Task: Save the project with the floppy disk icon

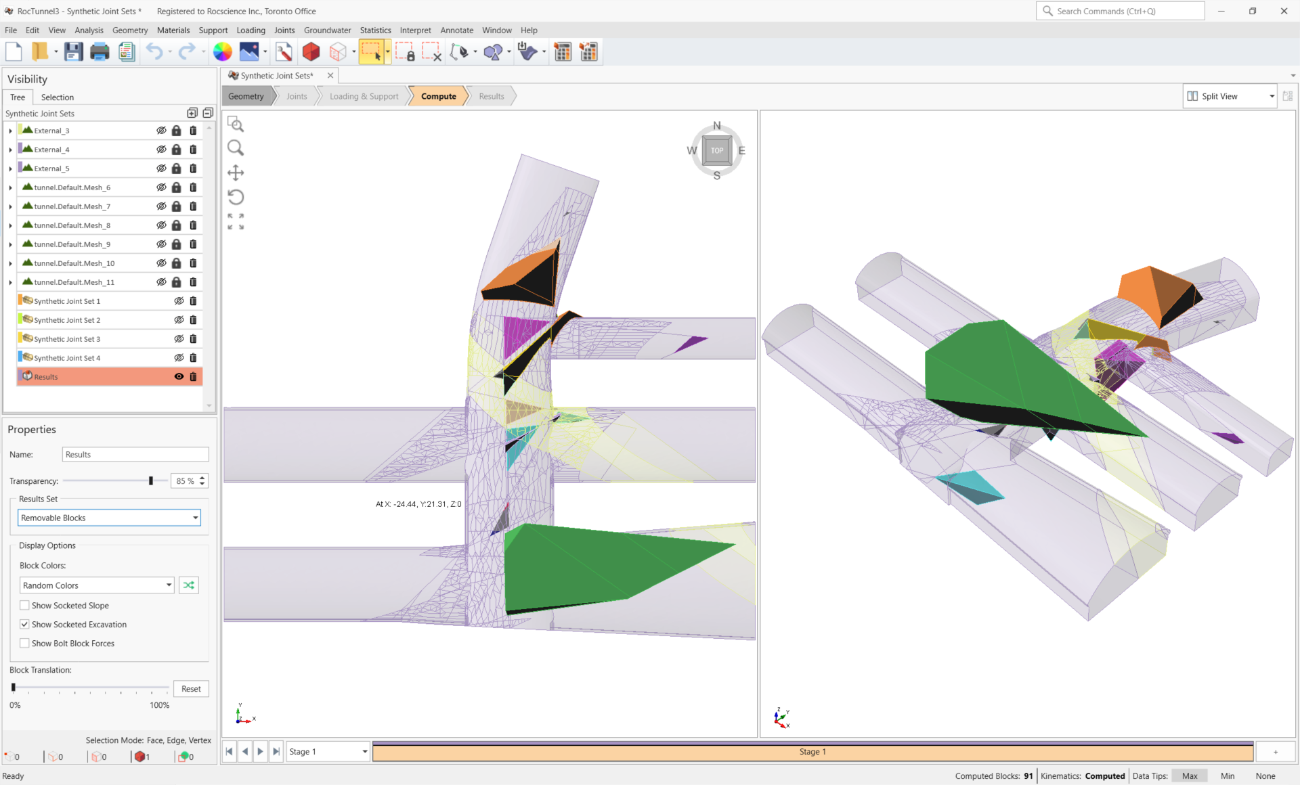Action: click(x=73, y=51)
